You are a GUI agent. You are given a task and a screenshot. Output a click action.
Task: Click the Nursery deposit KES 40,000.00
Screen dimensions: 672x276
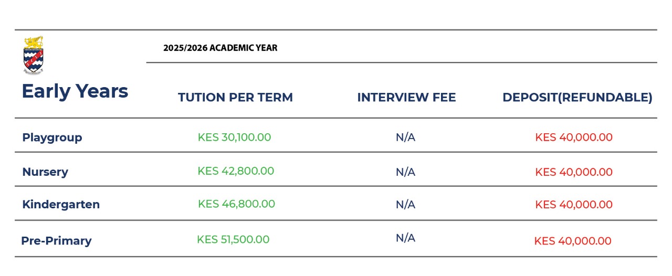click(x=574, y=172)
